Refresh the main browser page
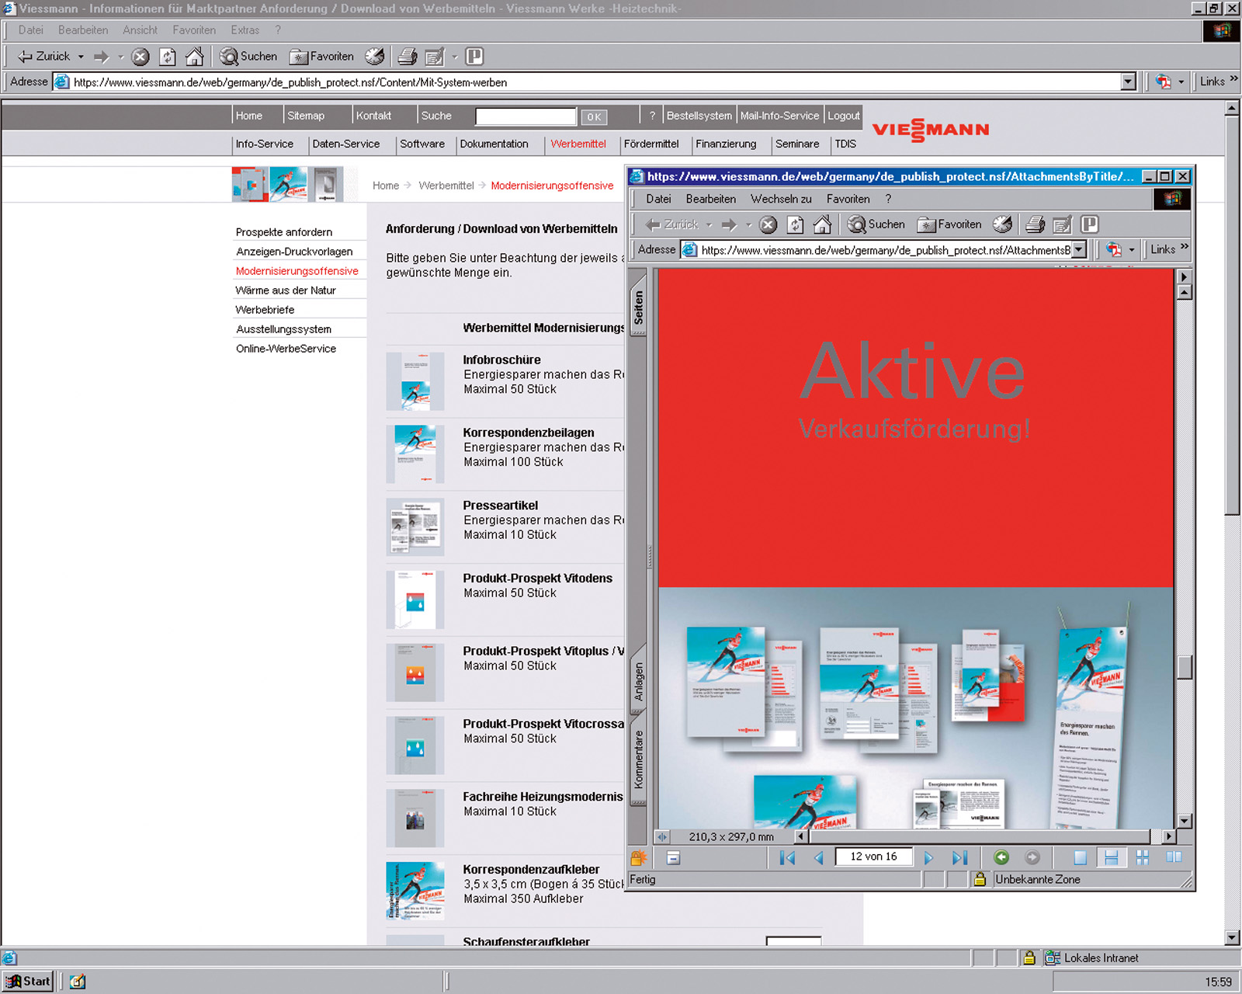Image resolution: width=1242 pixels, height=994 pixels. (167, 57)
